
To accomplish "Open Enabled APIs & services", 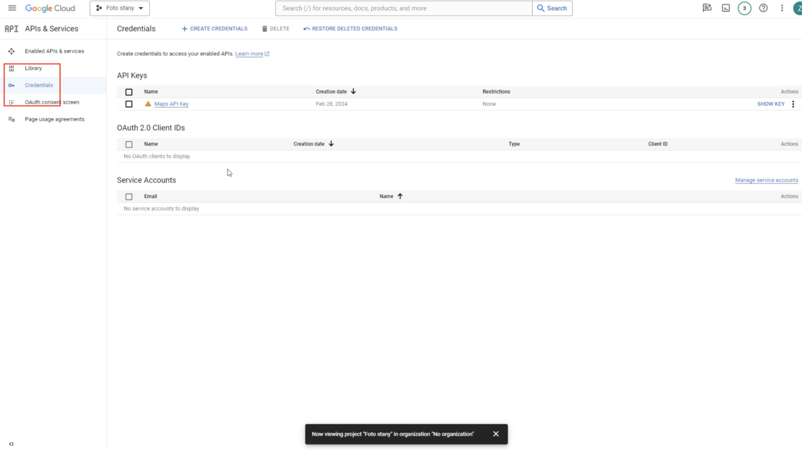I will point(54,51).
